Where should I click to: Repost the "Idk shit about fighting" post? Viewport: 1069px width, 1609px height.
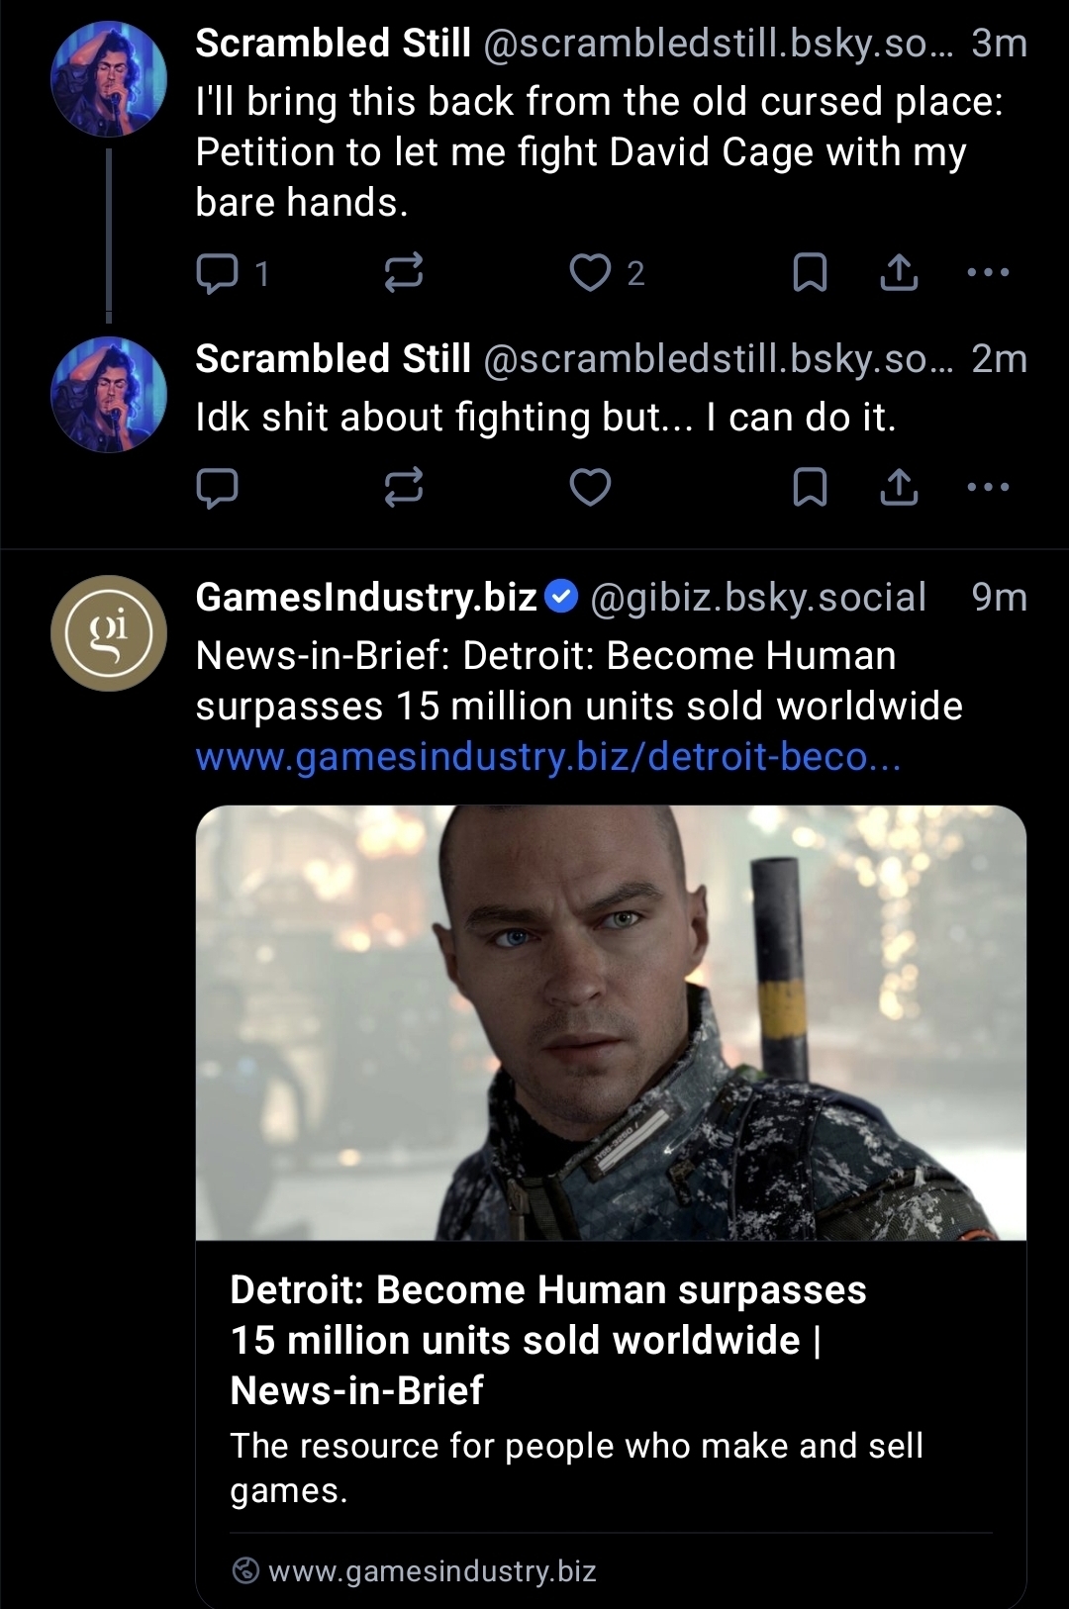(403, 487)
